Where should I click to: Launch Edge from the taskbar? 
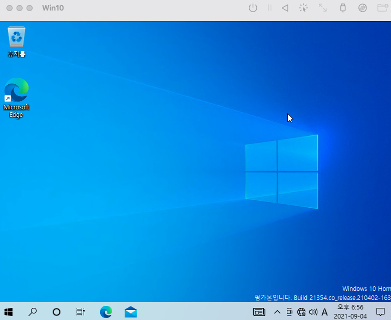[x=106, y=312]
